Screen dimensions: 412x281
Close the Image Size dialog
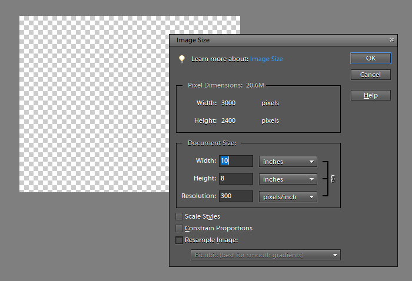point(391,40)
